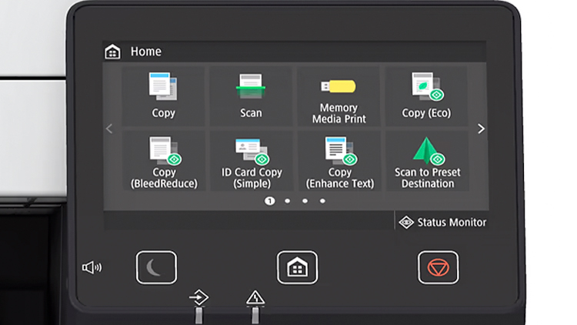Go to previous page with left arrow
577x325 pixels.
[108, 129]
